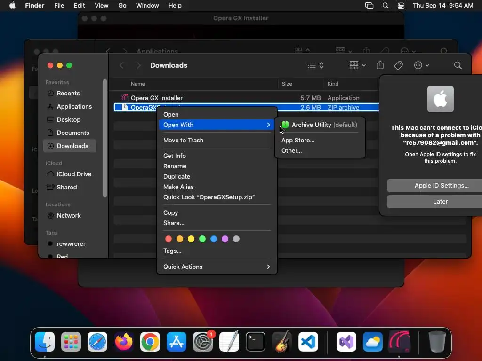Apply the red tag color
Screen dimensions: 482x361
[x=169, y=239]
